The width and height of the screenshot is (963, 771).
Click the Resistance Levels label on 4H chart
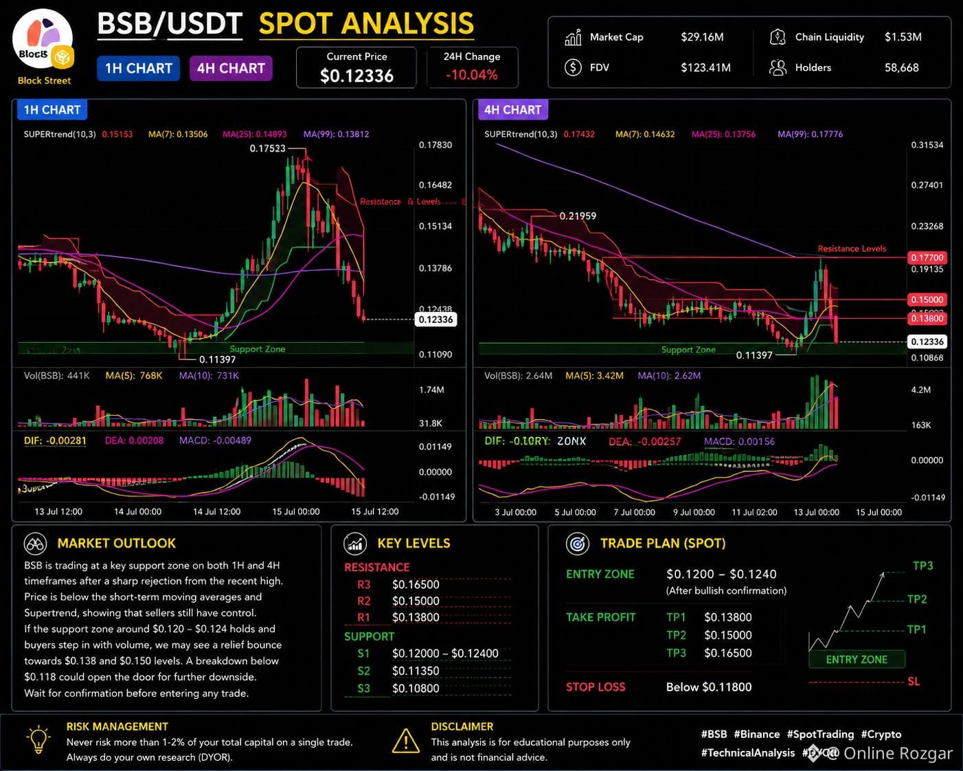pyautogui.click(x=852, y=248)
